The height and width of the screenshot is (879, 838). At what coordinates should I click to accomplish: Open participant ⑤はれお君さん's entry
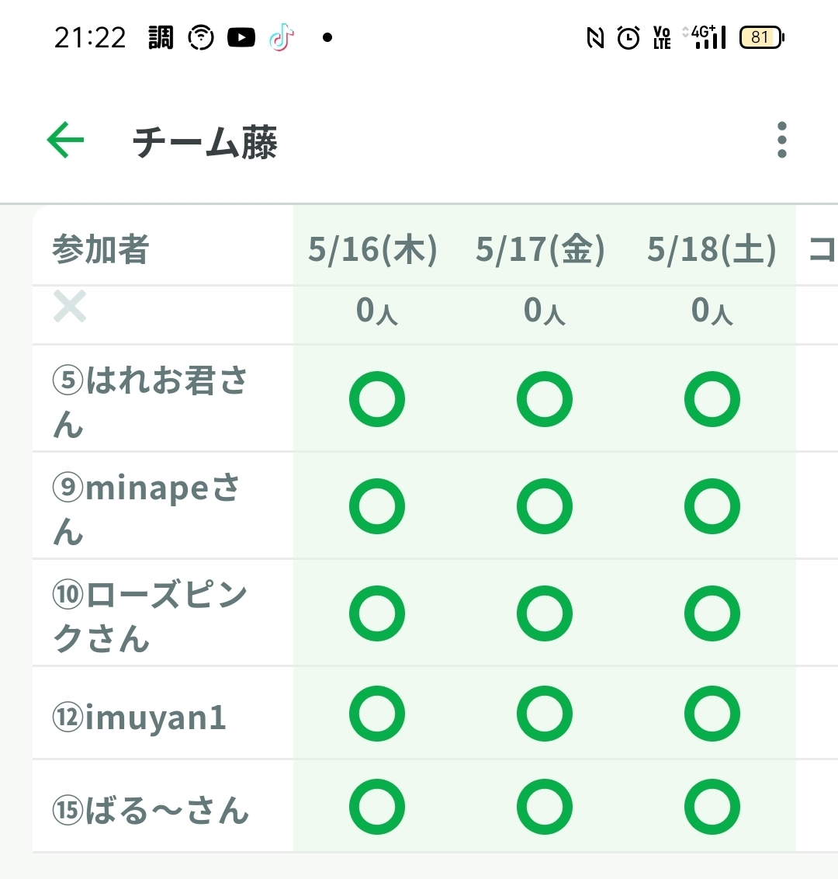tap(151, 401)
